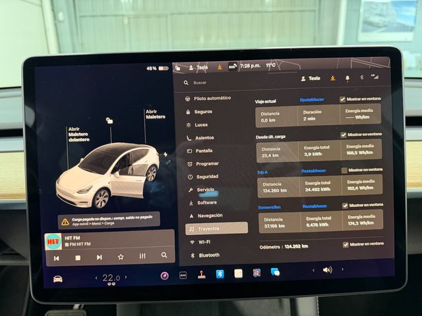The height and width of the screenshot is (316, 422).
Task: Enable Mostrar en ventana for Trip A
Action: (x=344, y=171)
